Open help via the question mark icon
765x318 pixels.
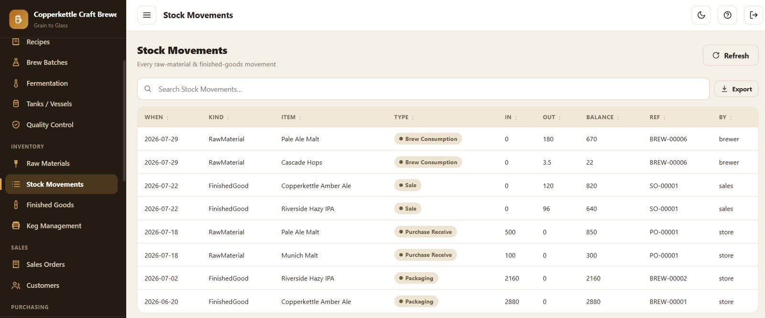[727, 15]
